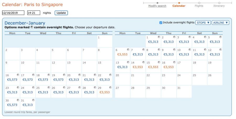The width and height of the screenshot is (236, 119).
Task: Select the Calendar progress step
Action: [x=179, y=6]
